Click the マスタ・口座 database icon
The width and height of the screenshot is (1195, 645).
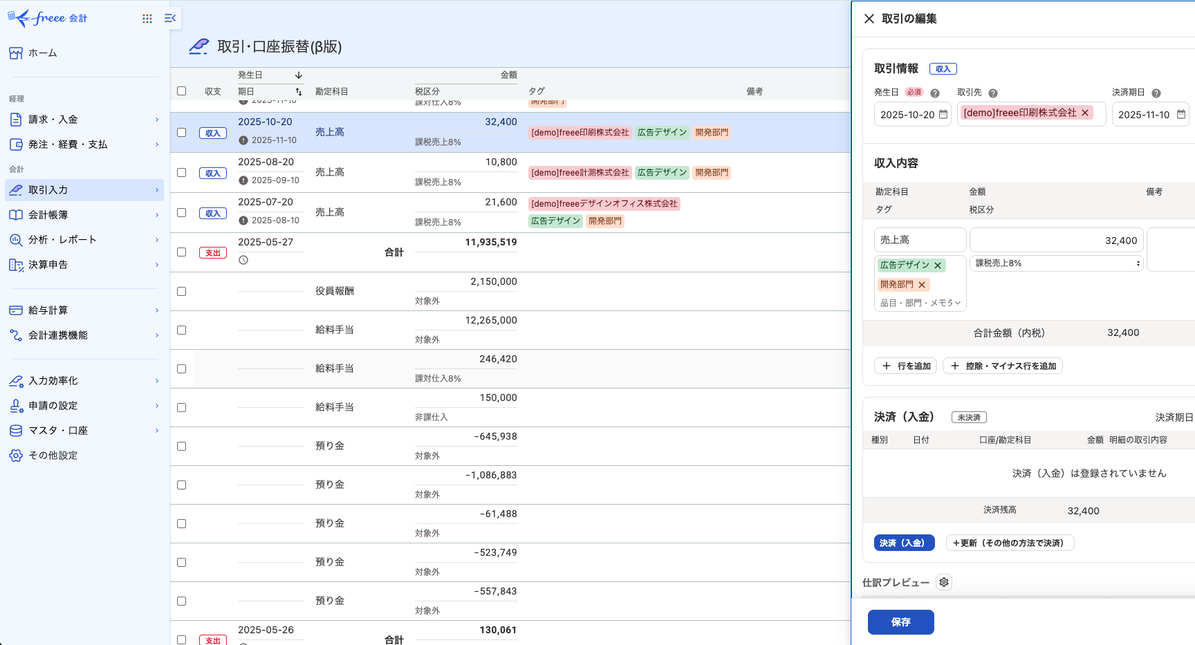16,431
